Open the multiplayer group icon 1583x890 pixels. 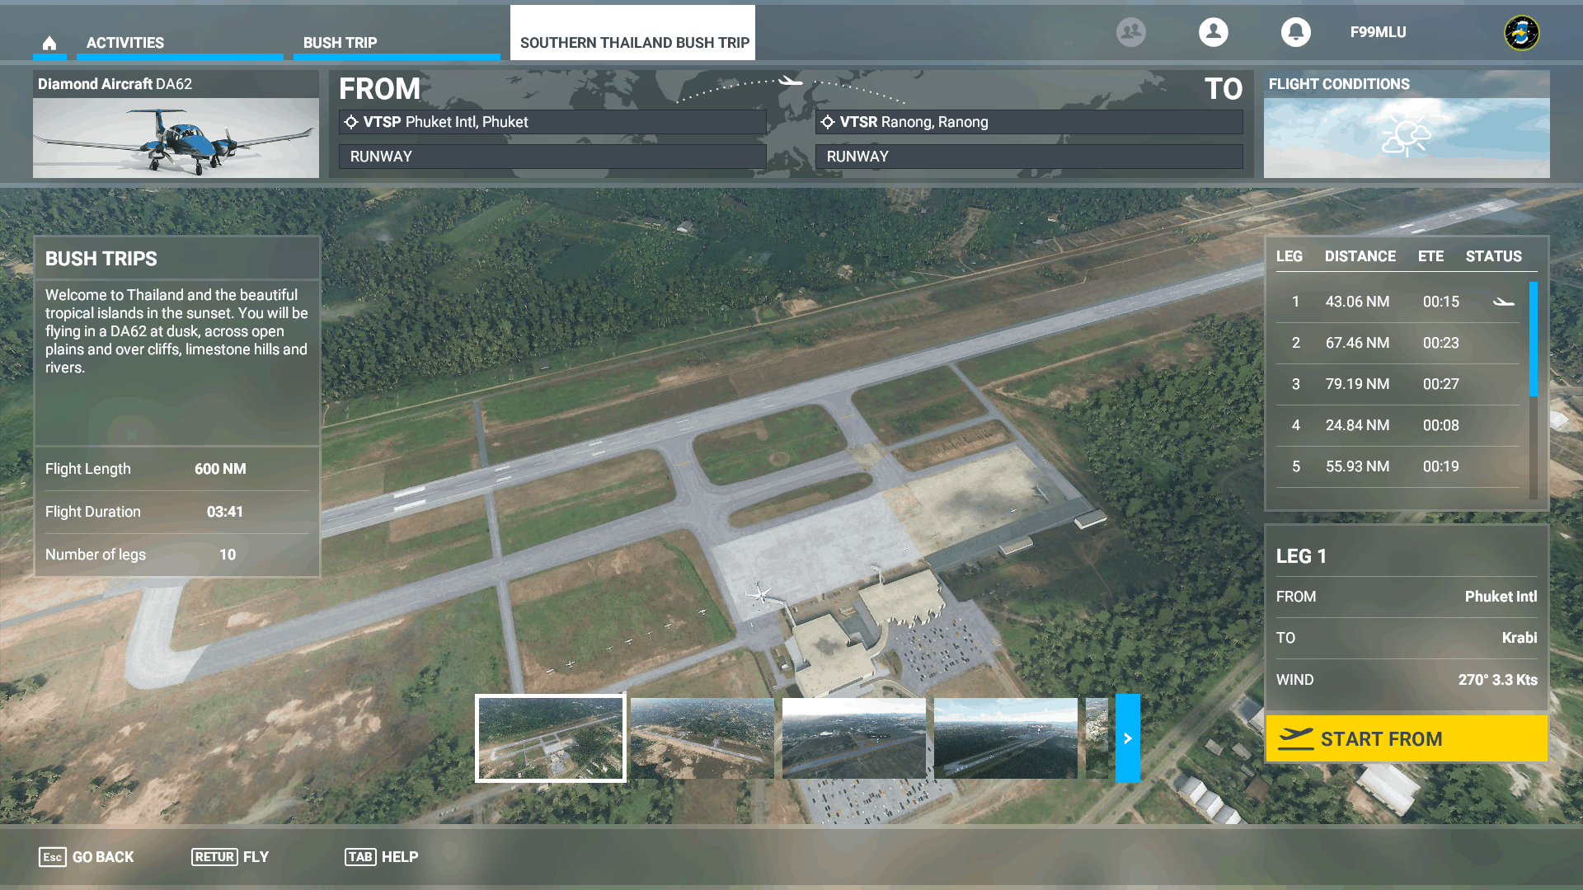1130,32
